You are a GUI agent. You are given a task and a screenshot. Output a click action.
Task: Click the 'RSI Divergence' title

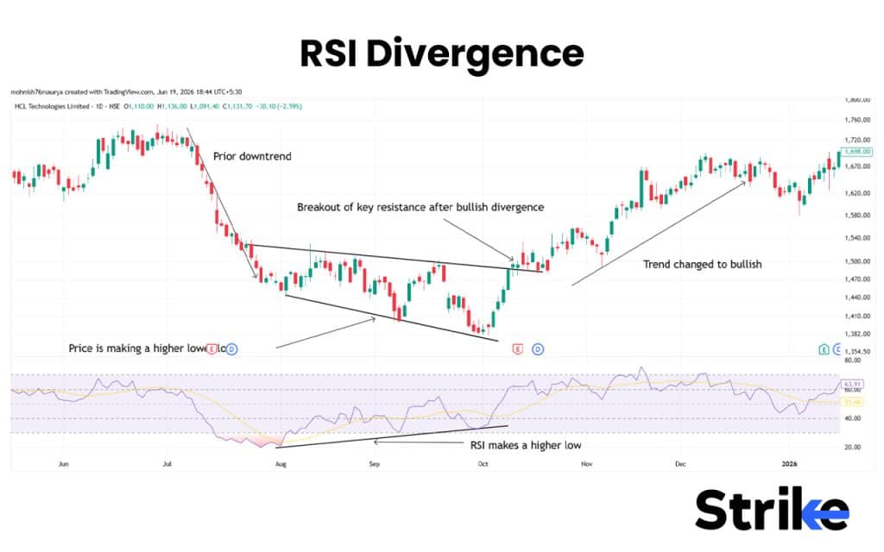click(x=441, y=53)
